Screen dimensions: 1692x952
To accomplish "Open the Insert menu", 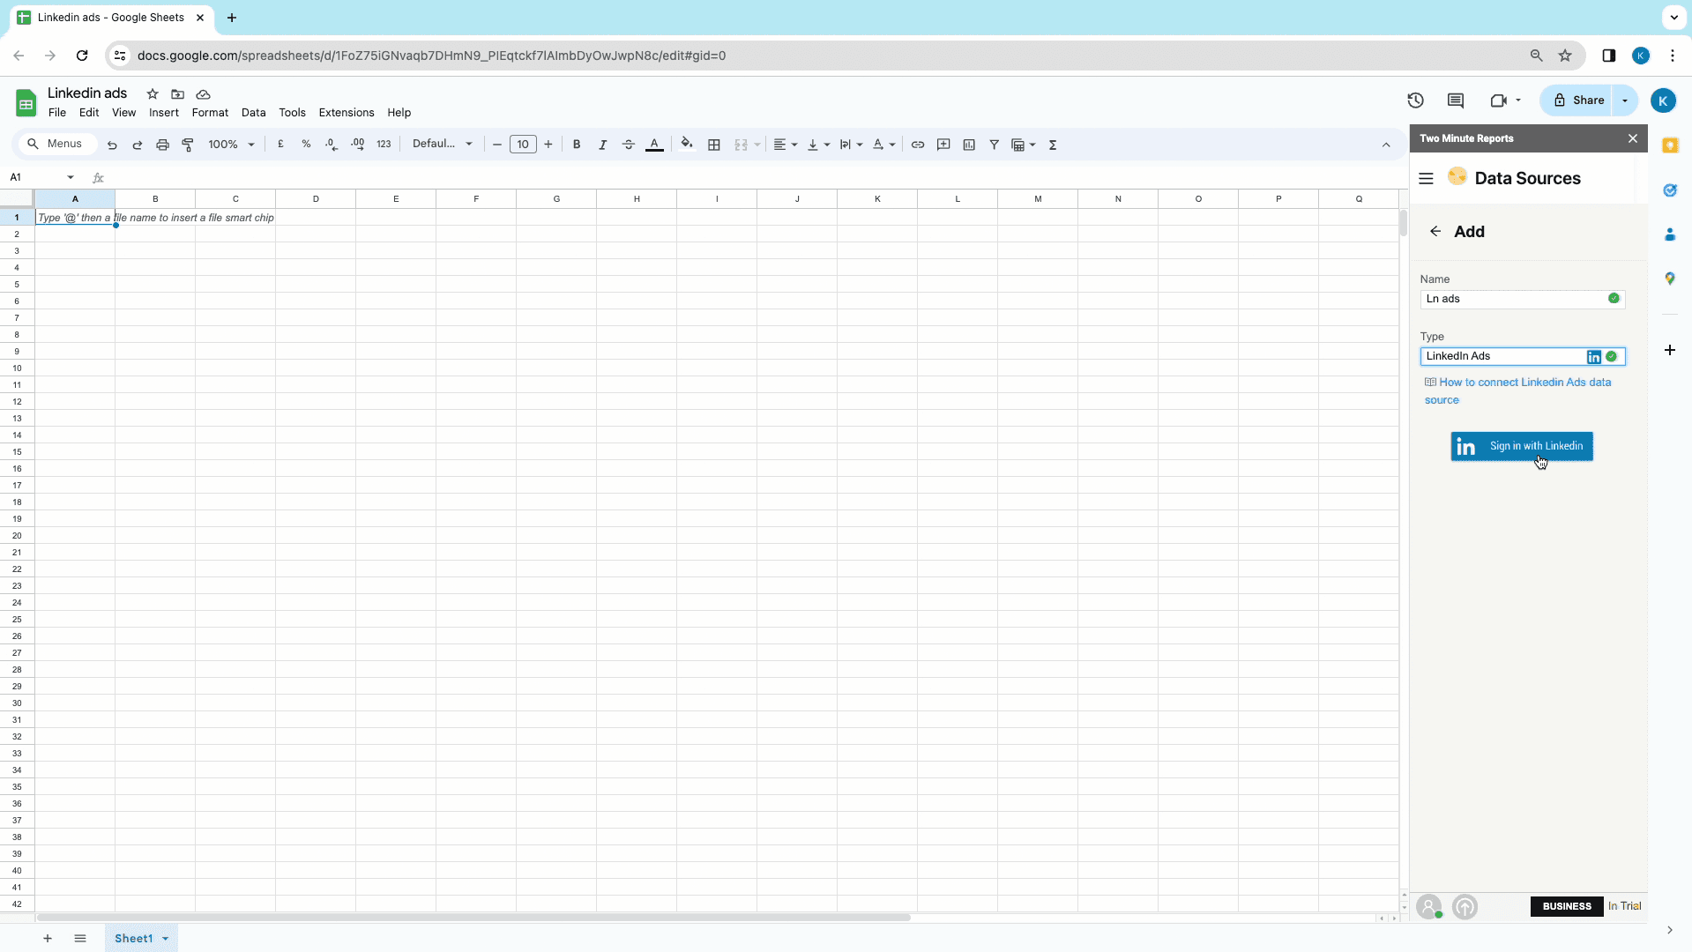I will [x=164, y=113].
